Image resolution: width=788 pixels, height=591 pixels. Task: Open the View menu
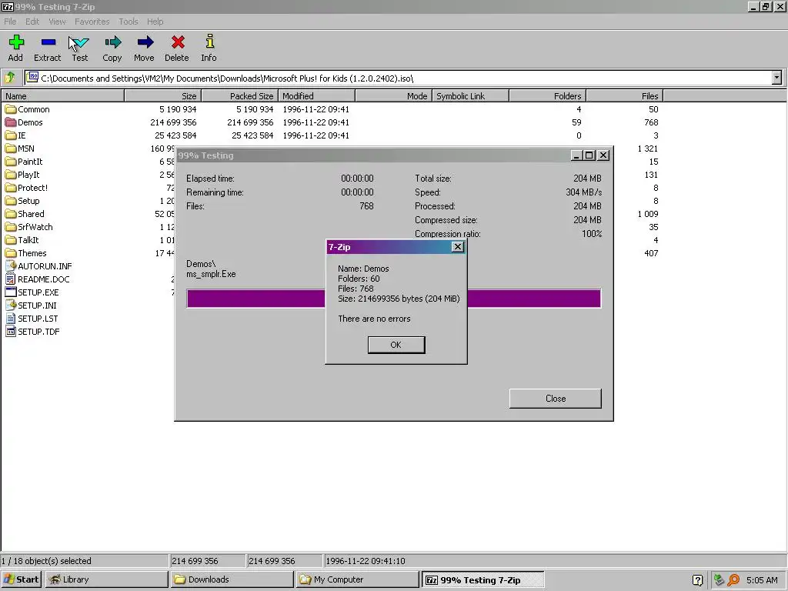(57, 22)
